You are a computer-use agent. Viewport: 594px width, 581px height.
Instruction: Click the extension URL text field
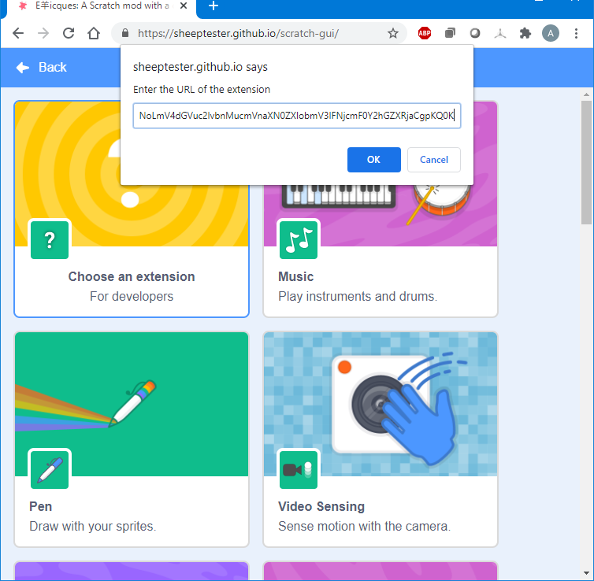pyautogui.click(x=297, y=116)
